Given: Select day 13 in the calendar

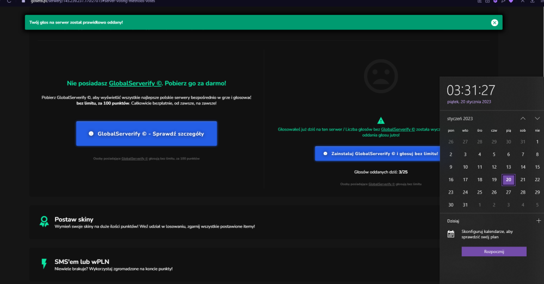Looking at the screenshot, I should click(x=508, y=167).
